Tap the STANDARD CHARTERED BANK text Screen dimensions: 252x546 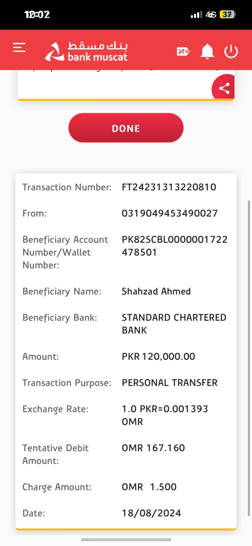[174, 324]
